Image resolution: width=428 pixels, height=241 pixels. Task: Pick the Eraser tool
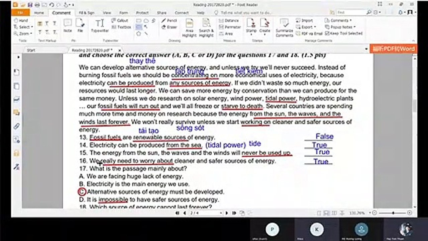tap(169, 27)
